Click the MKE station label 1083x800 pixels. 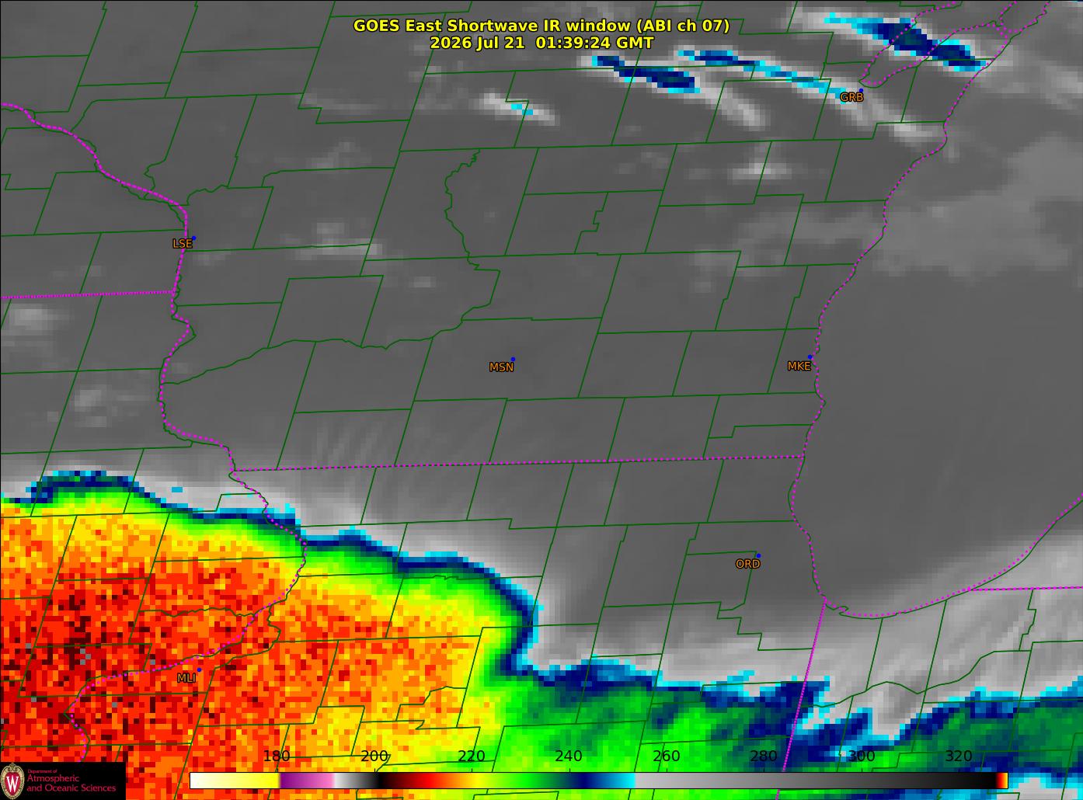pyautogui.click(x=799, y=367)
